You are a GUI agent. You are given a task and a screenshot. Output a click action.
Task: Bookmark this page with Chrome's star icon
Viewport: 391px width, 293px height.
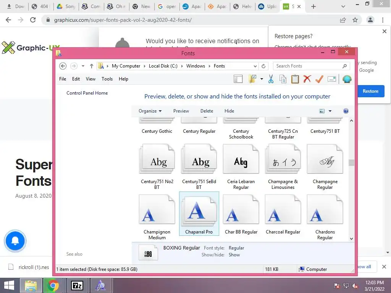[x=355, y=20]
